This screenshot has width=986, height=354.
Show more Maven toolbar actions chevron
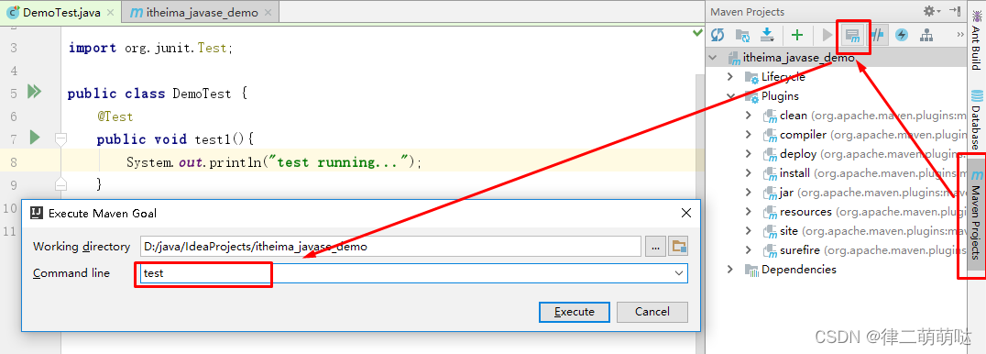(960, 35)
